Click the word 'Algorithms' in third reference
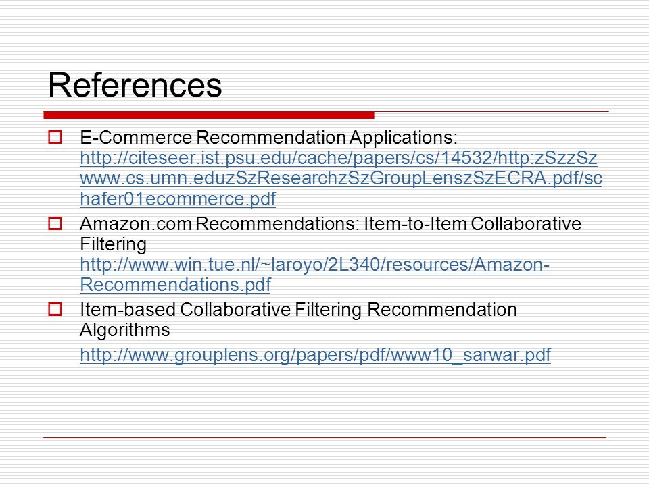649x486 pixels. coord(125,330)
